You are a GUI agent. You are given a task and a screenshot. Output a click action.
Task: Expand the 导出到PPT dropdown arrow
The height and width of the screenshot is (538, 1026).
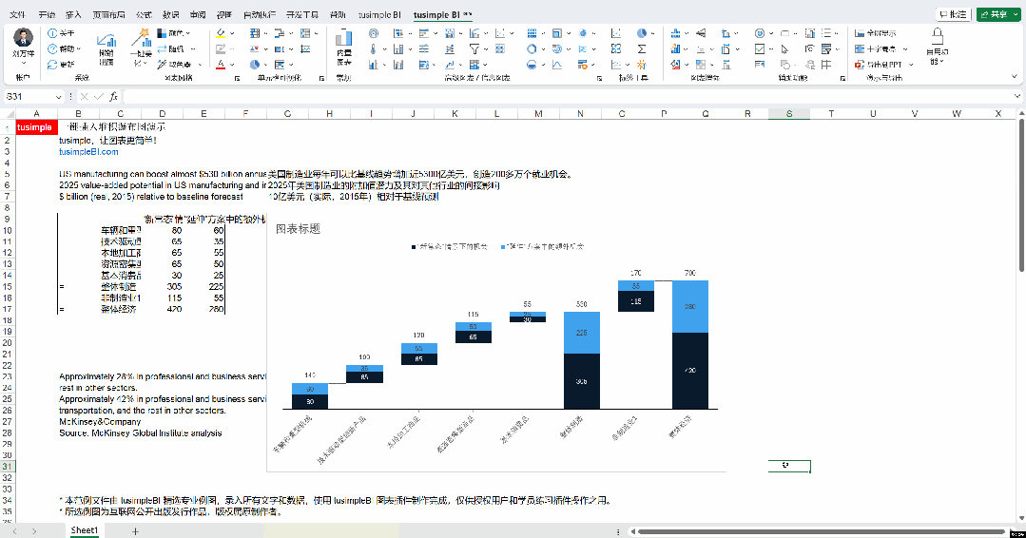pyautogui.click(x=912, y=65)
